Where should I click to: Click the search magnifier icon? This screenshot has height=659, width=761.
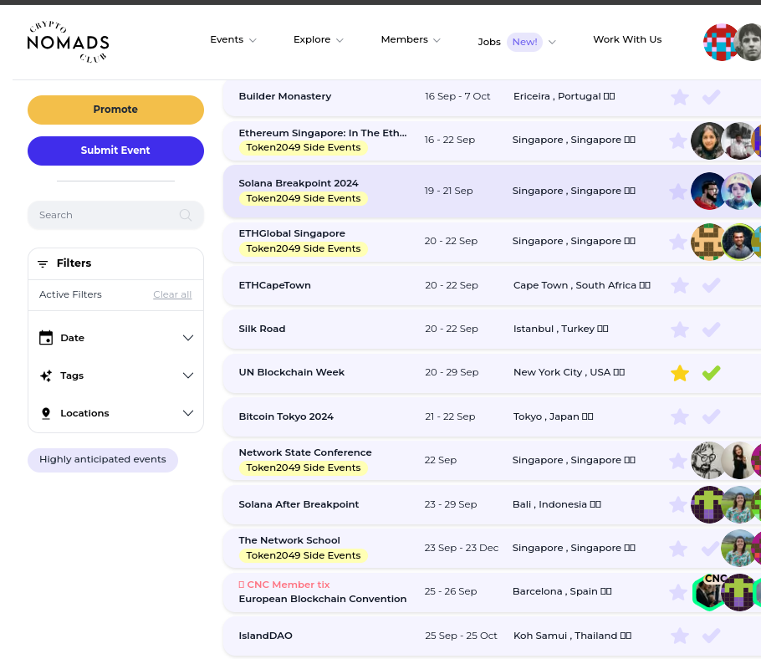pos(186,215)
